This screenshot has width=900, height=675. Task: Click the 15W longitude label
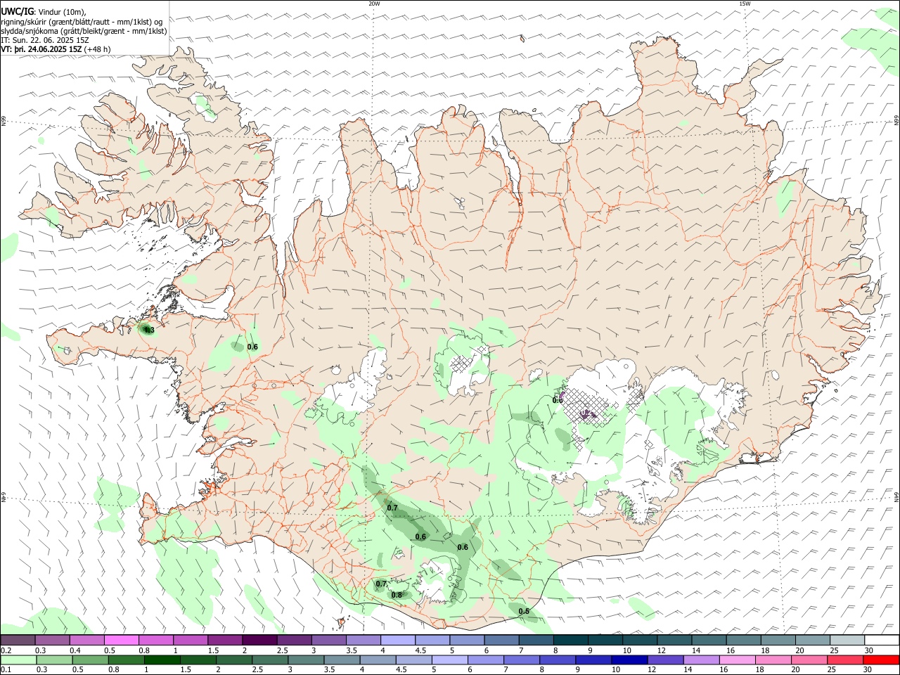[744, 4]
